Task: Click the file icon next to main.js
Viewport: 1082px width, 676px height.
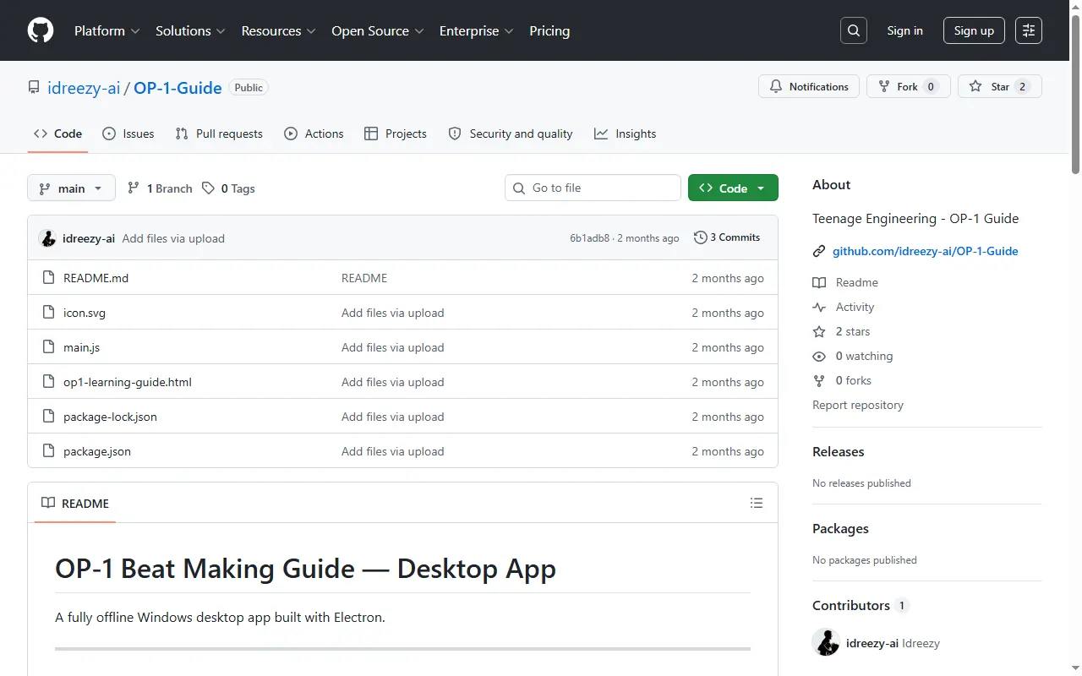Action: (x=48, y=347)
